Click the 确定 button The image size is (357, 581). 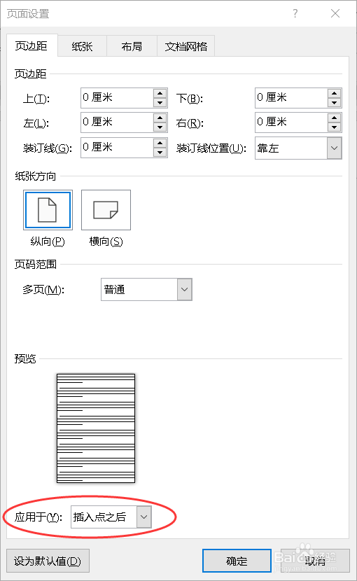click(237, 561)
